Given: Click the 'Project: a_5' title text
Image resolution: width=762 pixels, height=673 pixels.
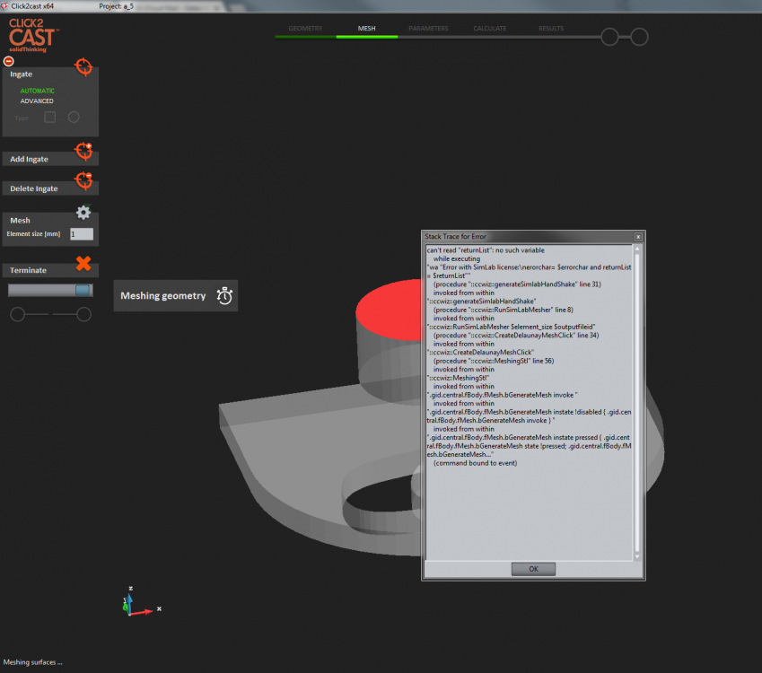Looking at the screenshot, I should (x=116, y=6).
